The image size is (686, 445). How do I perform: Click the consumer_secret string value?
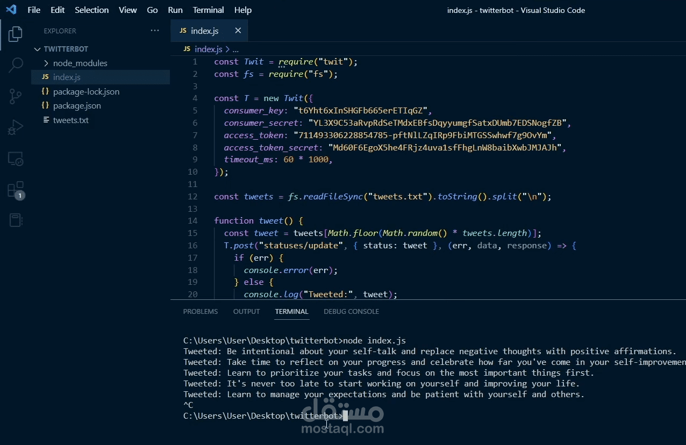(x=437, y=123)
